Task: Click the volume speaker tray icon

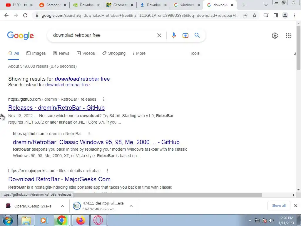Action: [x=271, y=220]
